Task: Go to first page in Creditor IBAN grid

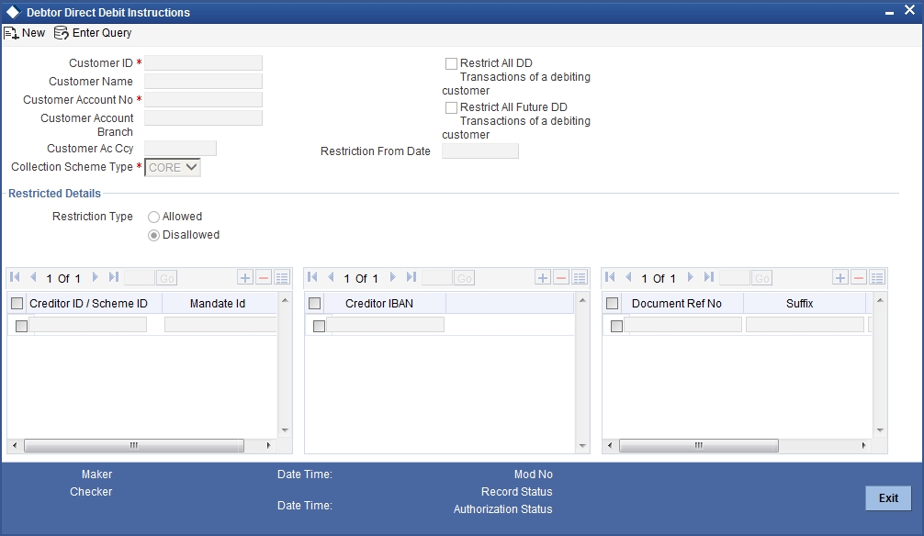Action: [x=313, y=277]
